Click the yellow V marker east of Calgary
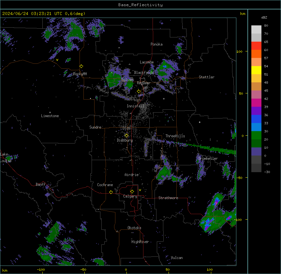 pos(140,190)
